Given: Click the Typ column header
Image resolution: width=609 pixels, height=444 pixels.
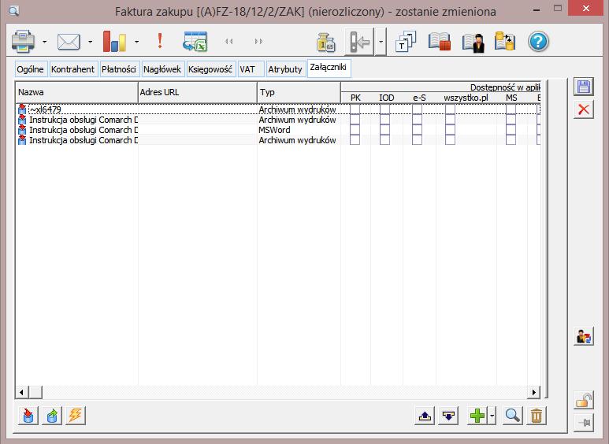Looking at the screenshot, I should click(x=299, y=92).
